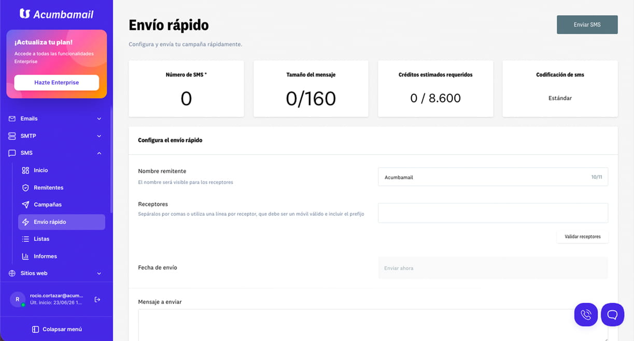This screenshot has height=341, width=634.
Task: Collapse the SMS menu chevron
Action: pyautogui.click(x=99, y=153)
